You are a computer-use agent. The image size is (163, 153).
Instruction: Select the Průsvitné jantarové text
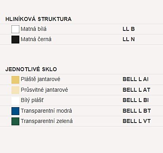click(x=45, y=90)
